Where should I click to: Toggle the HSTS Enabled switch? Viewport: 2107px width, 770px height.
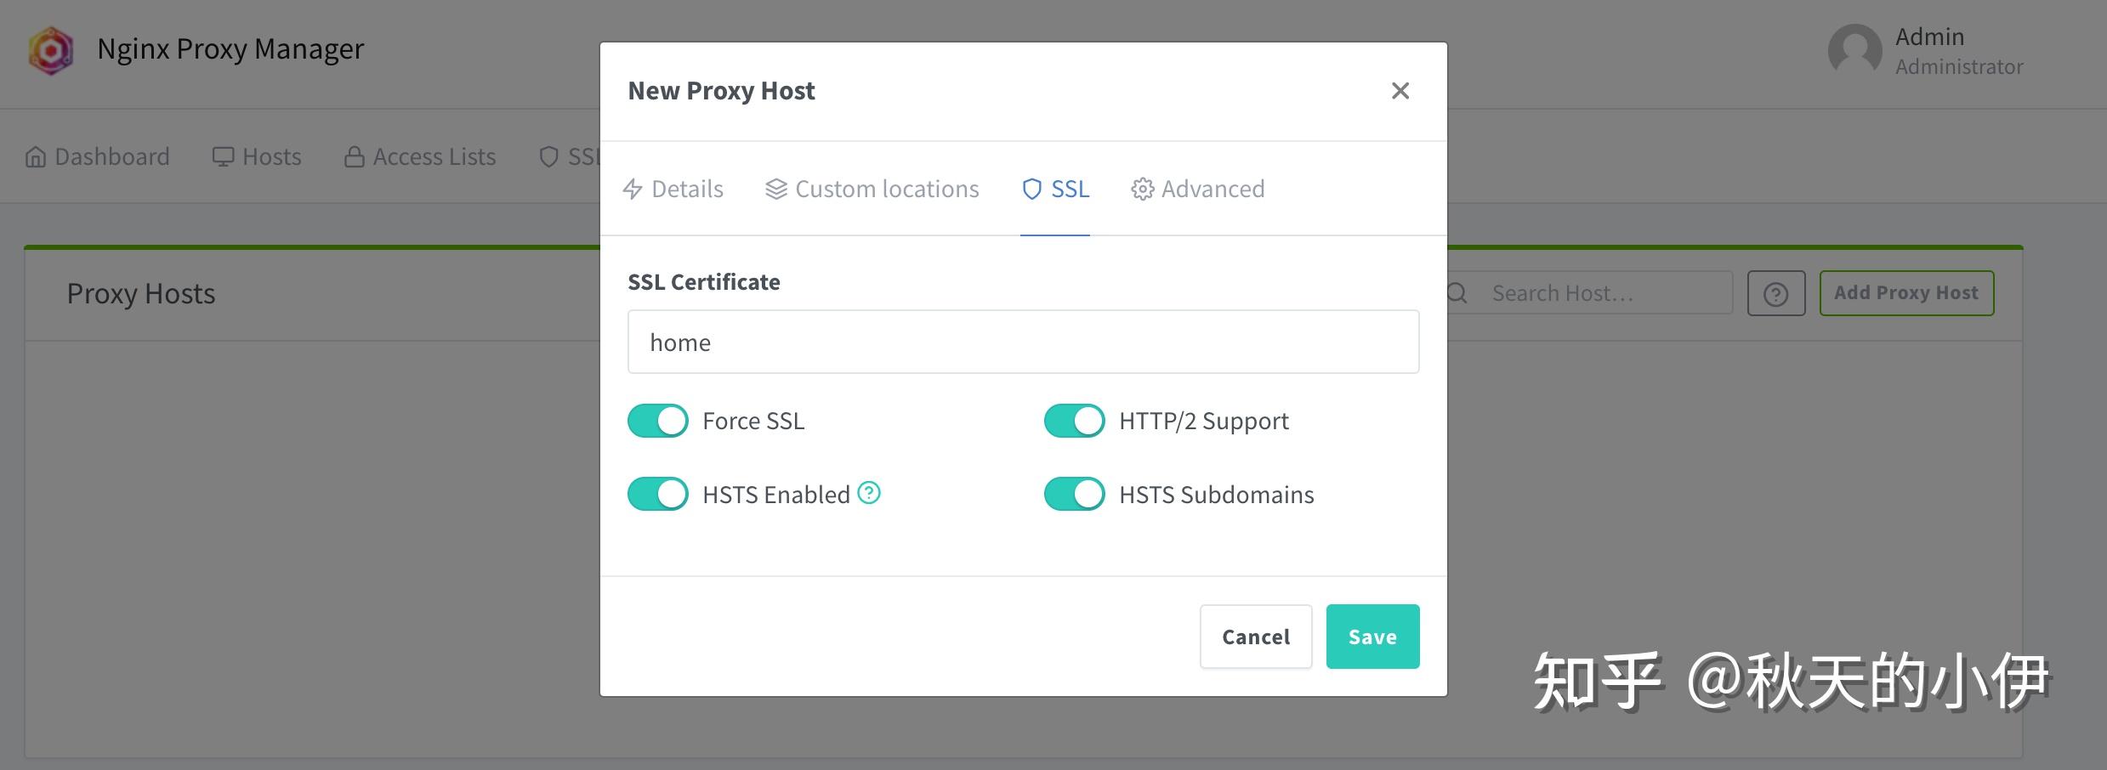pos(657,494)
